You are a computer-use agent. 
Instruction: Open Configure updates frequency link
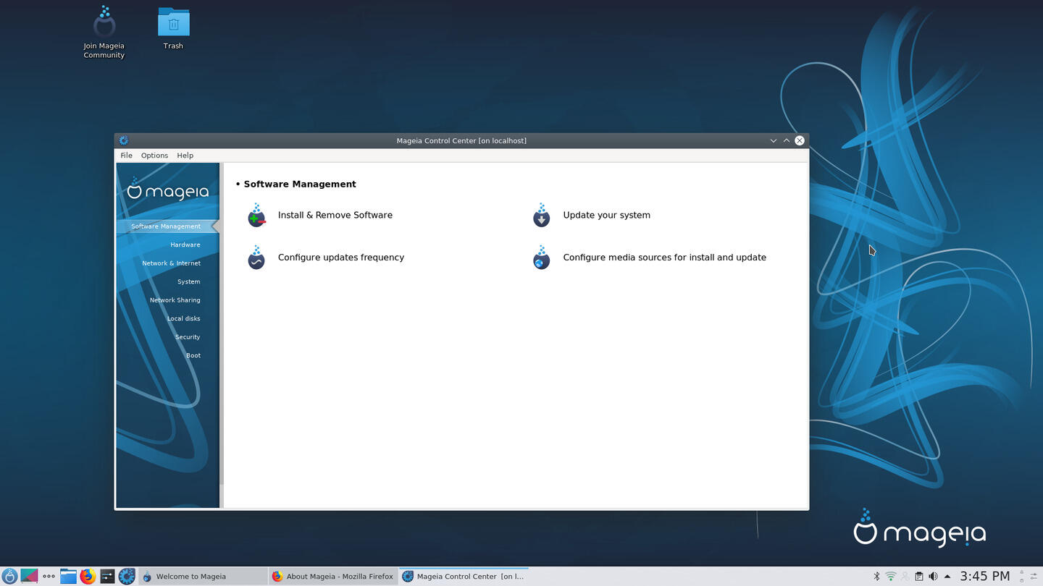341,258
